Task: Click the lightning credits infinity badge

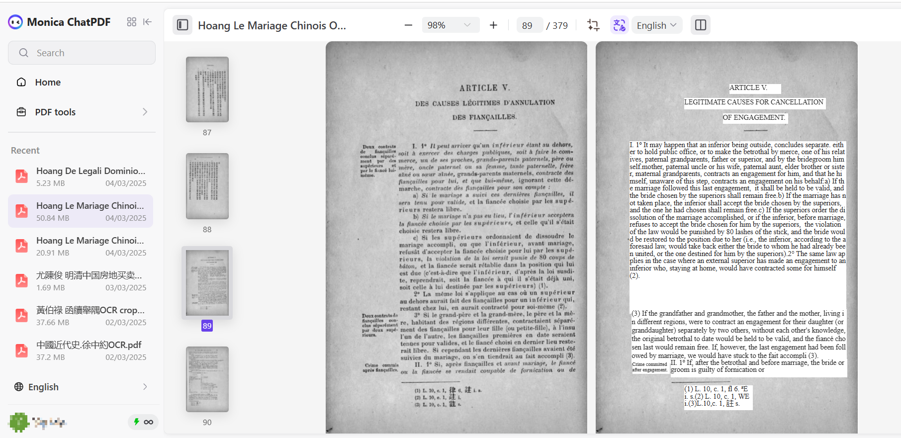Action: (143, 422)
